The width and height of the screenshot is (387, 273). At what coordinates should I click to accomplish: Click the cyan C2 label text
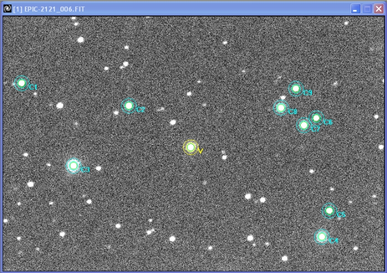click(x=140, y=110)
